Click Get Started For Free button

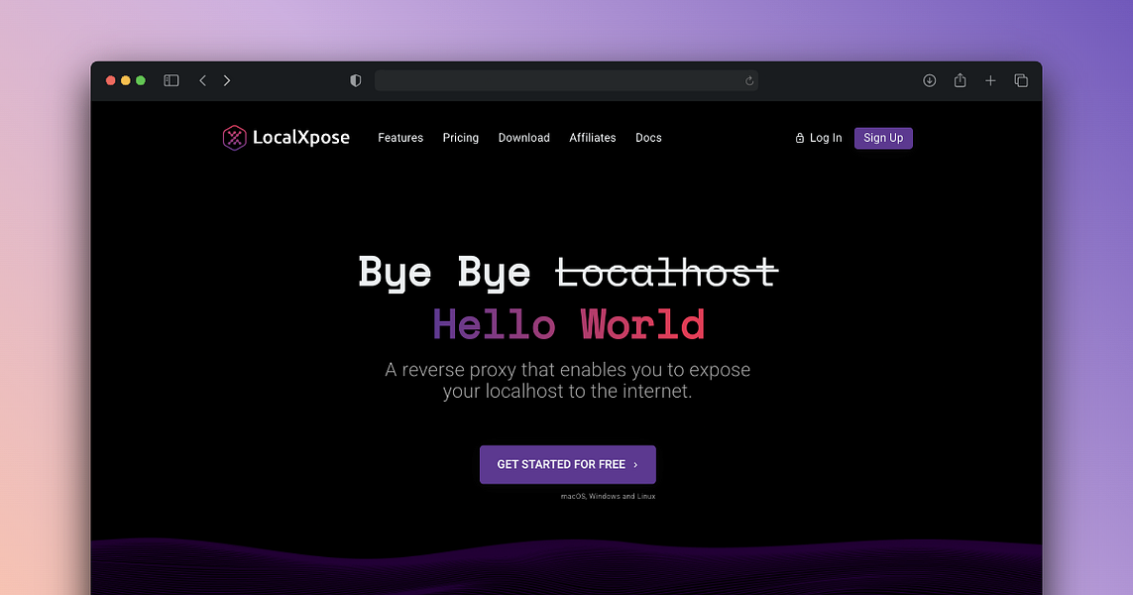point(568,464)
